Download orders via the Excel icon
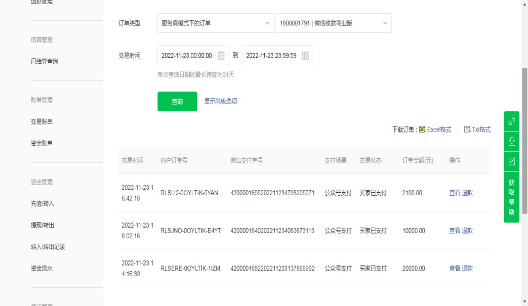 (x=422, y=129)
